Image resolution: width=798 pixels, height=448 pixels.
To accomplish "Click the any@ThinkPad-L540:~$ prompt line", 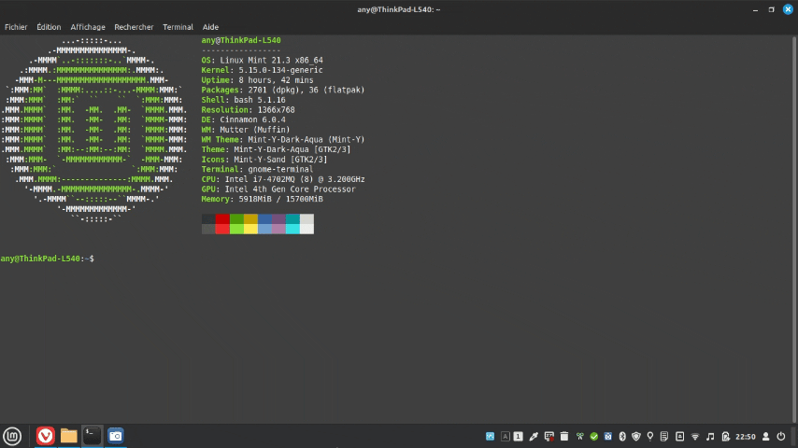I will coord(48,259).
